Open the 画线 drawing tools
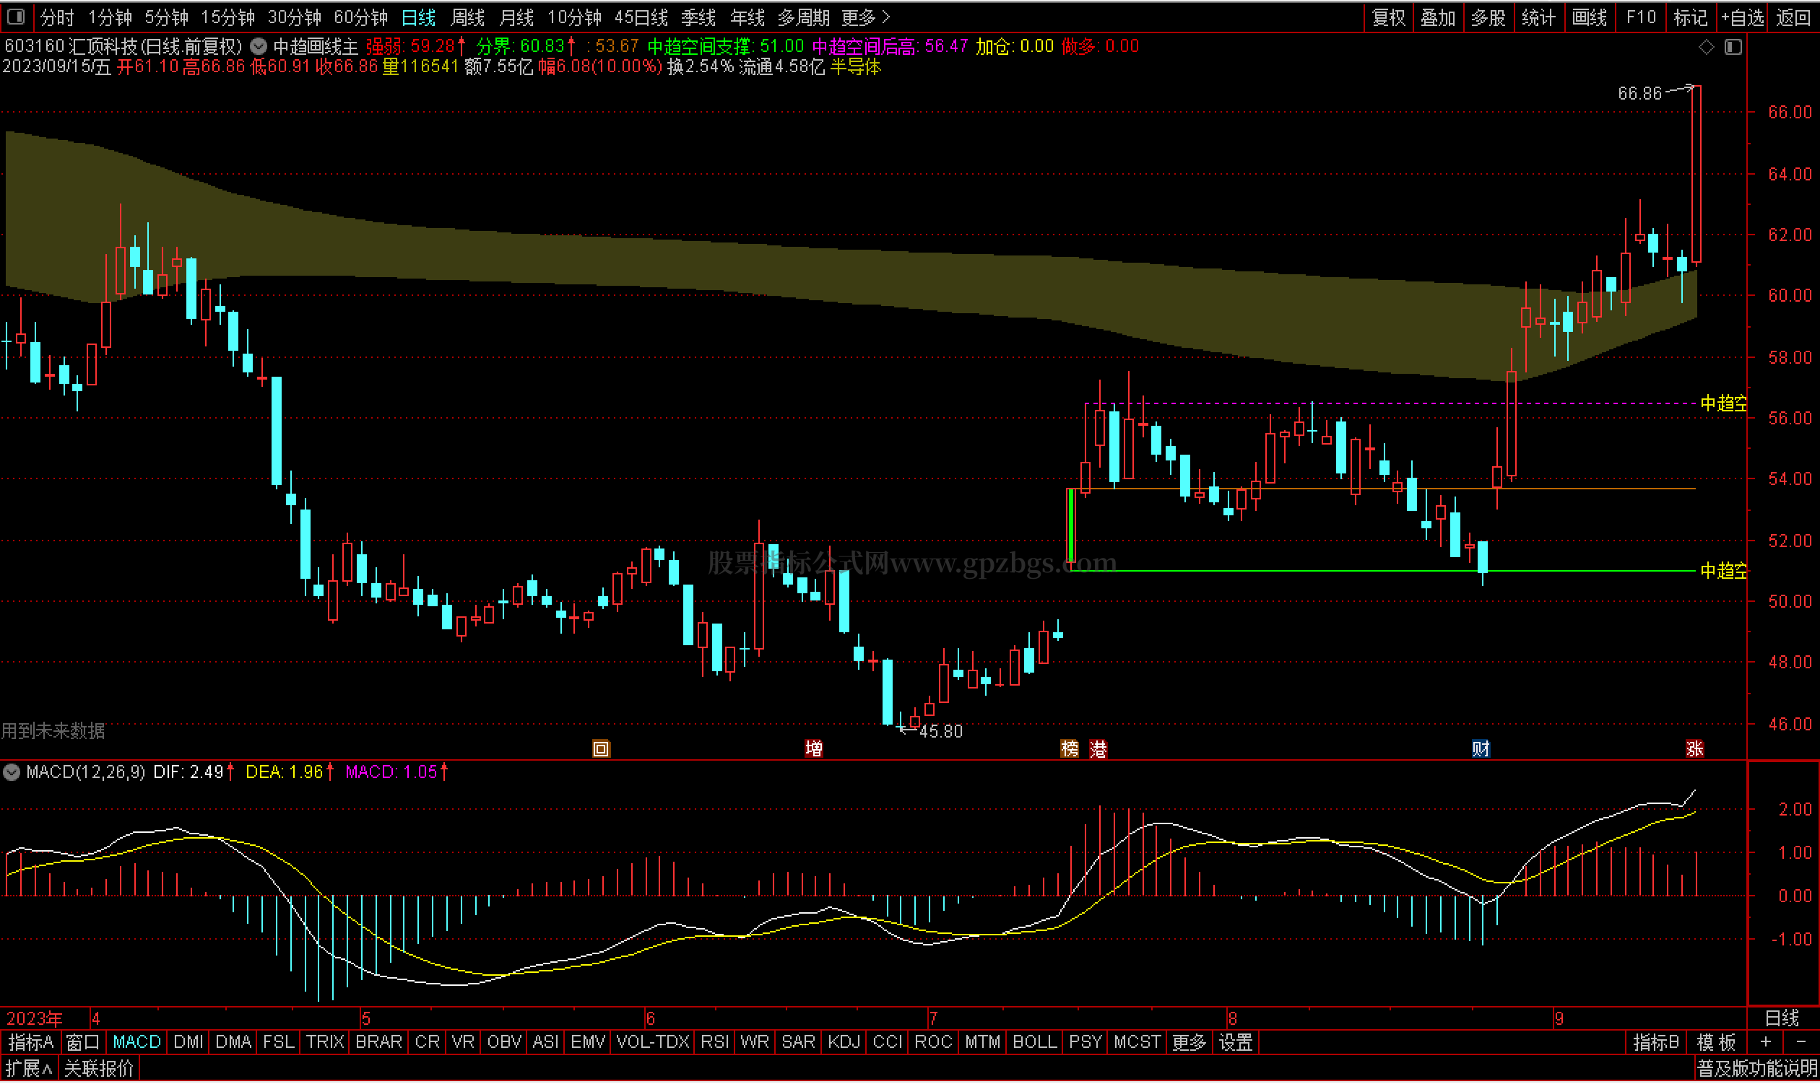Screen dimensions: 1820x1084 [x=1589, y=17]
